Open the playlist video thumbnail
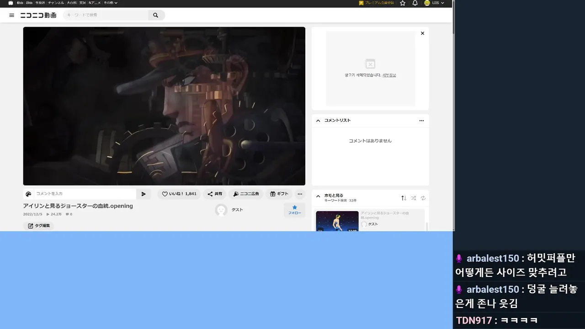 point(337,221)
